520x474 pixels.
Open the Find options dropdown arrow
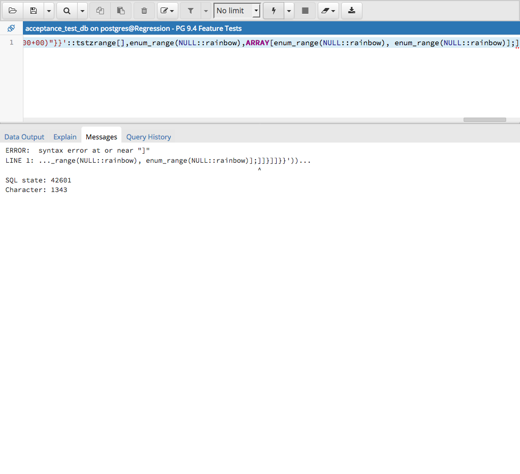82,11
